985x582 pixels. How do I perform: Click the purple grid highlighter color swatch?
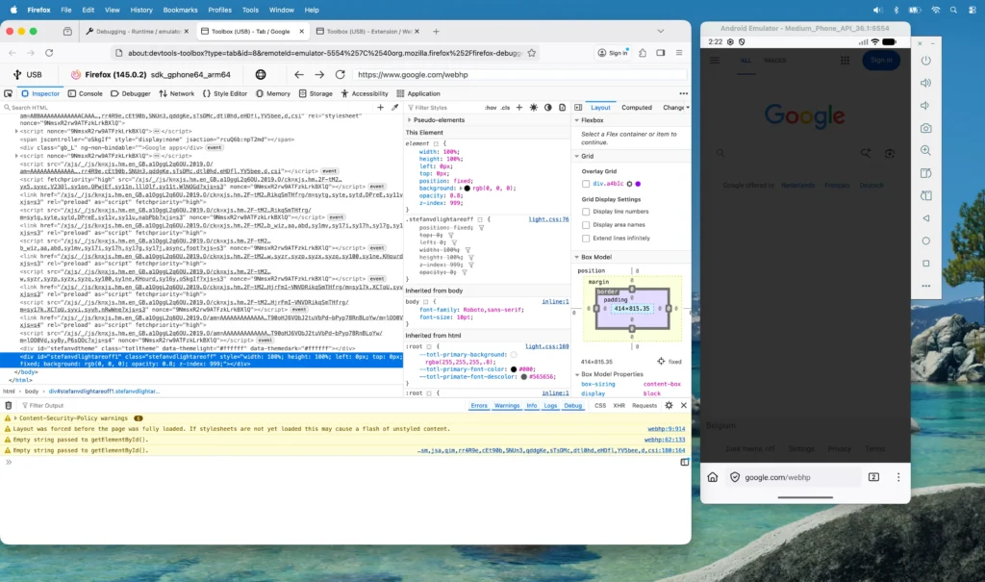click(x=638, y=184)
